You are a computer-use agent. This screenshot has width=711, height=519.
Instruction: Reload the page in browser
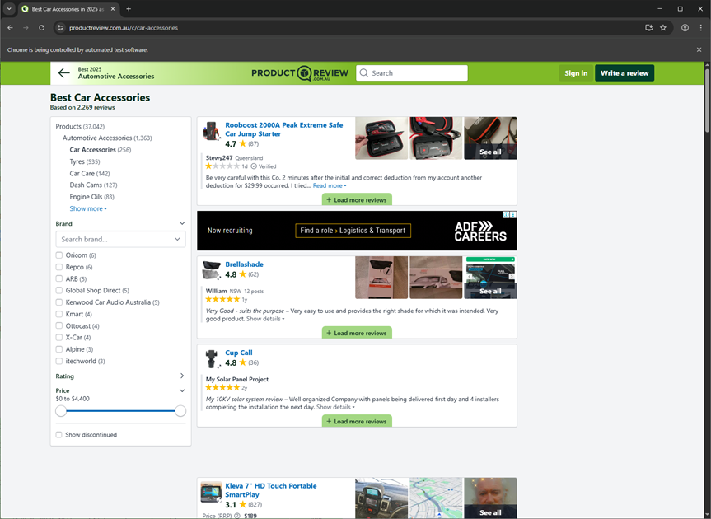coord(41,27)
